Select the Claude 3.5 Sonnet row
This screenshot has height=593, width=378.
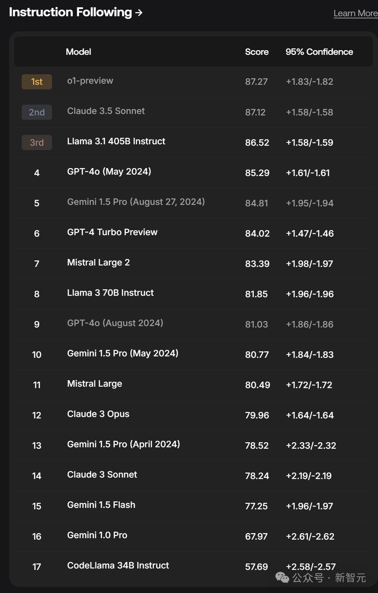(106, 111)
